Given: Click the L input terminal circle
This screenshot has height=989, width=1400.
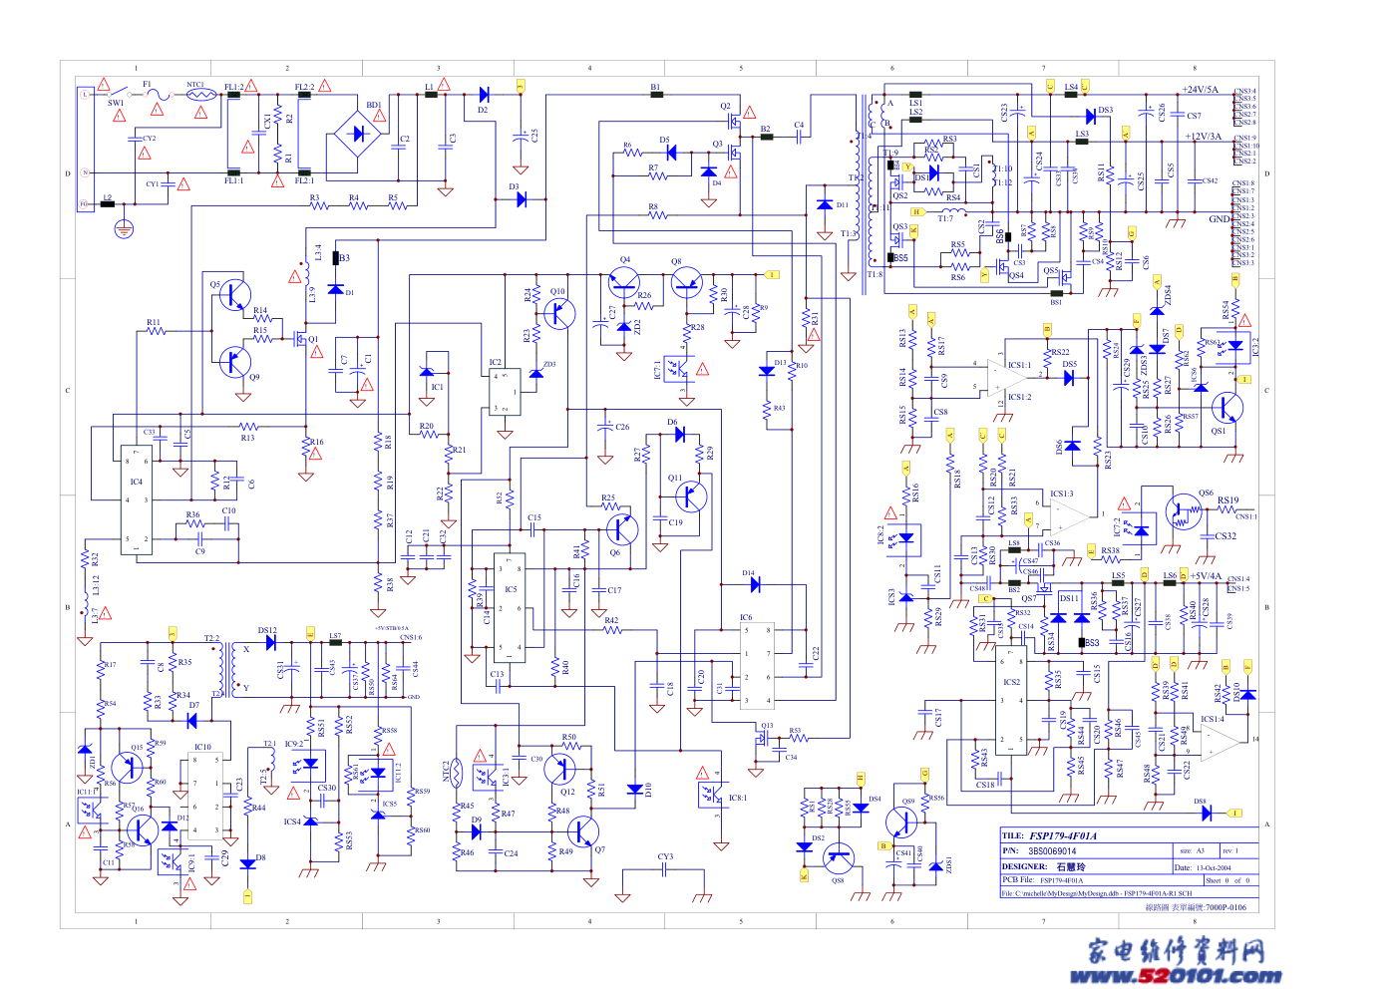Looking at the screenshot, I should pos(86,95).
